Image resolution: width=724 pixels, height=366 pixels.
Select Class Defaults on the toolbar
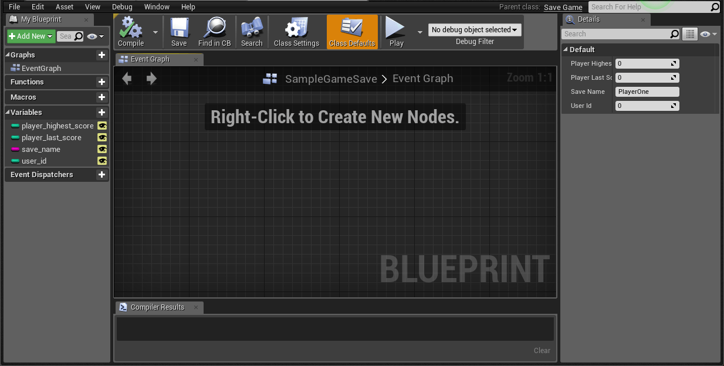(x=351, y=32)
